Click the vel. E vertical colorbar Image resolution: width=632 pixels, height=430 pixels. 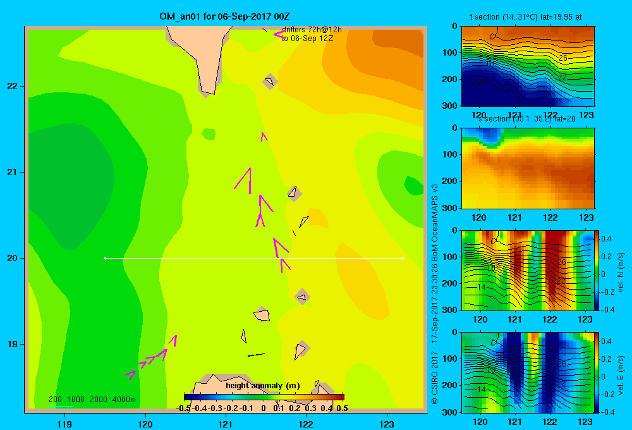(x=597, y=372)
